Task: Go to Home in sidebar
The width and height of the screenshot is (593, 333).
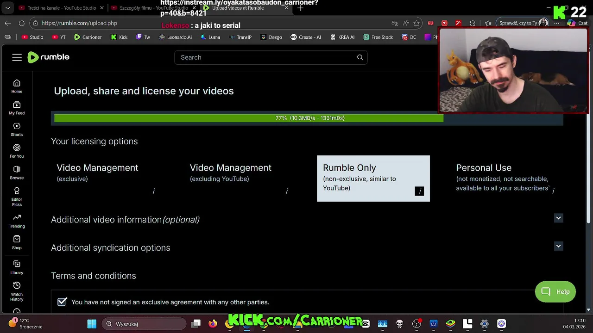Action: pyautogui.click(x=17, y=86)
